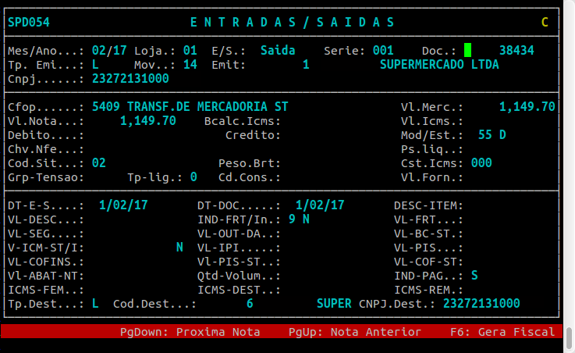The image size is (575, 353).
Task: Select the Mov. field value 14
Action: [x=190, y=64]
